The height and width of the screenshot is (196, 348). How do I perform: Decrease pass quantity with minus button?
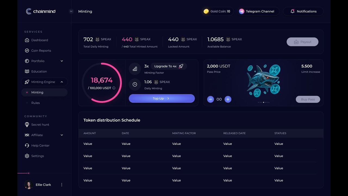pyautogui.click(x=210, y=99)
